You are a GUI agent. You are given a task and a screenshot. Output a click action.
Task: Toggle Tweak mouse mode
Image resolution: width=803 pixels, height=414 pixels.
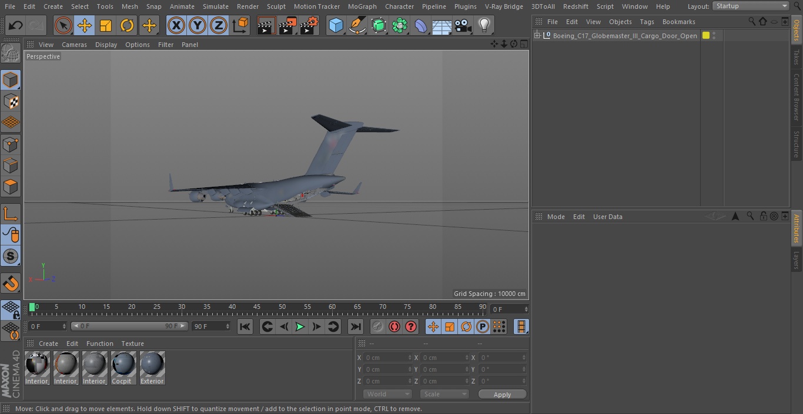tap(11, 235)
